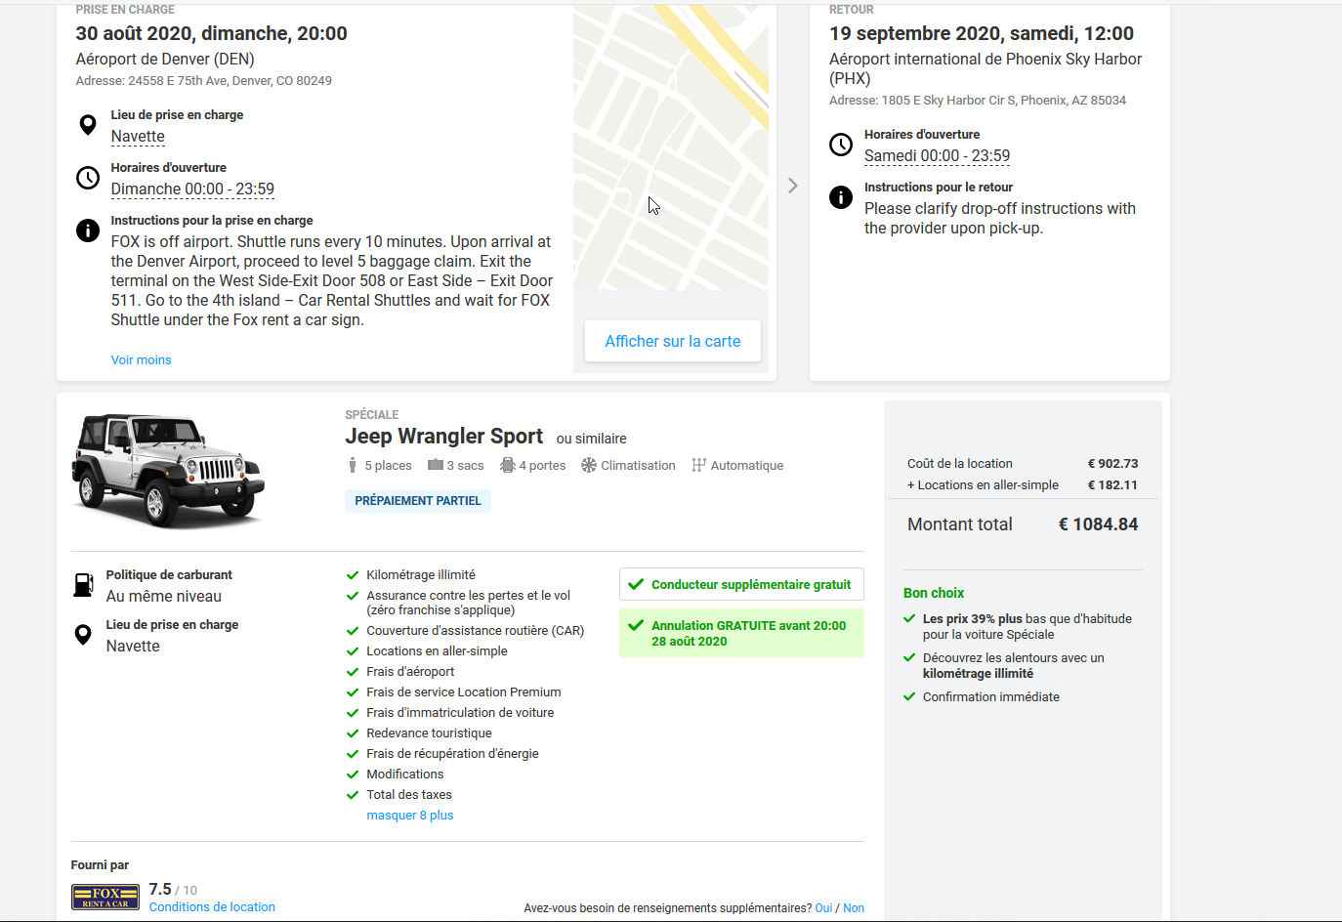Click the pickup location pin icon
Screen dimensions: 1342x922
[88, 125]
